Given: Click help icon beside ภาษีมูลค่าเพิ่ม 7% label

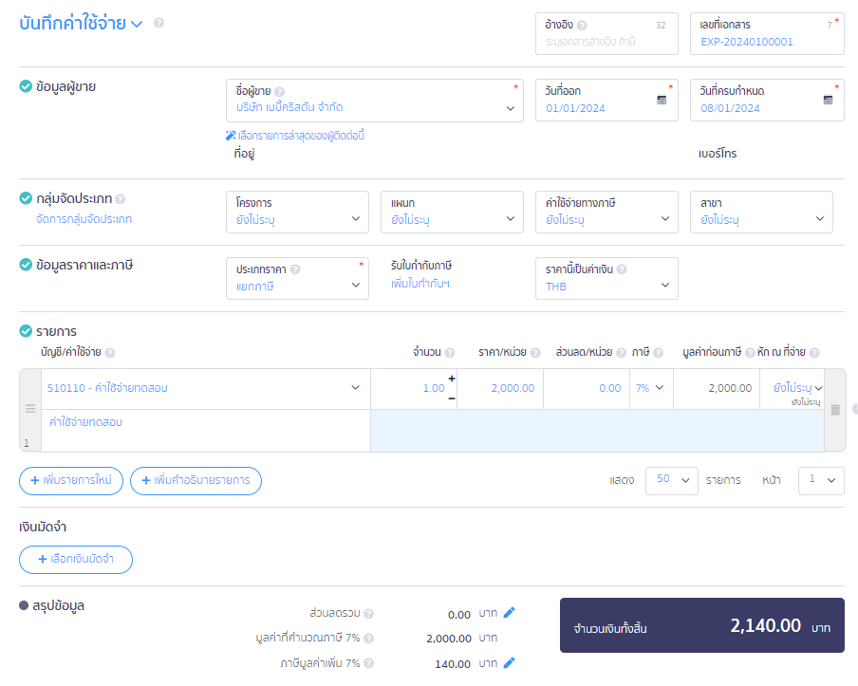Looking at the screenshot, I should point(369,663).
